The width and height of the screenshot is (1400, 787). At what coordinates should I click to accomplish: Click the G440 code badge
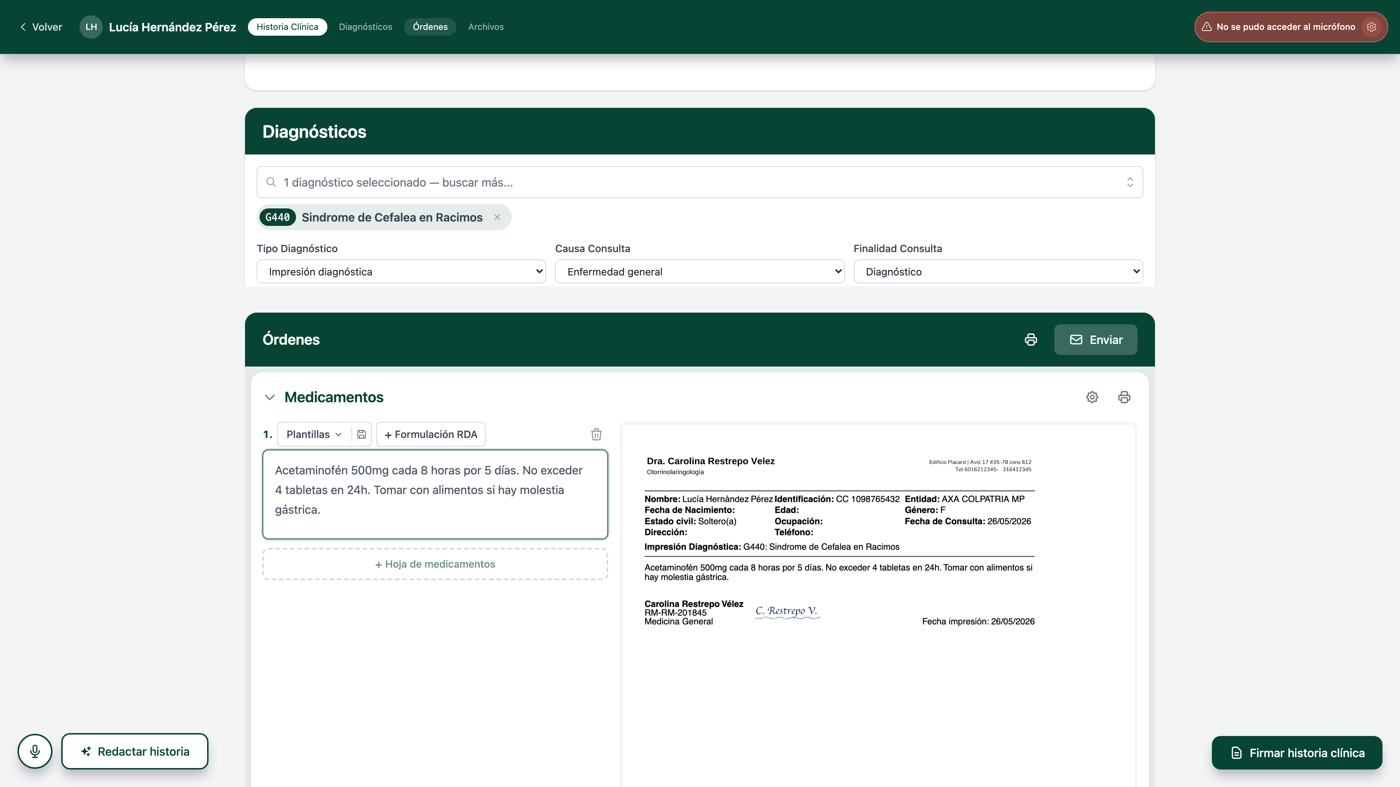(x=277, y=217)
